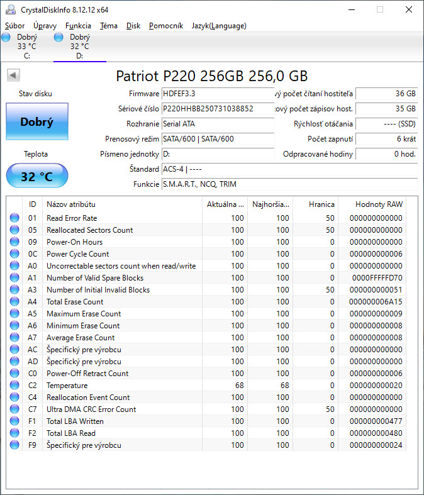Click the Aktuálna column header
Viewport: 424px width, 495px height.
(x=225, y=204)
